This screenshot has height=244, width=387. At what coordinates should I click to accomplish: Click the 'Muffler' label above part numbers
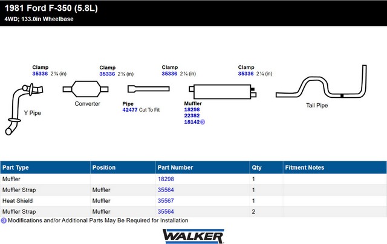[193, 103]
